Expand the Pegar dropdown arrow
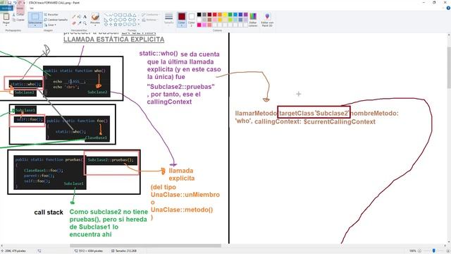The image size is (451, 254). point(6,25)
